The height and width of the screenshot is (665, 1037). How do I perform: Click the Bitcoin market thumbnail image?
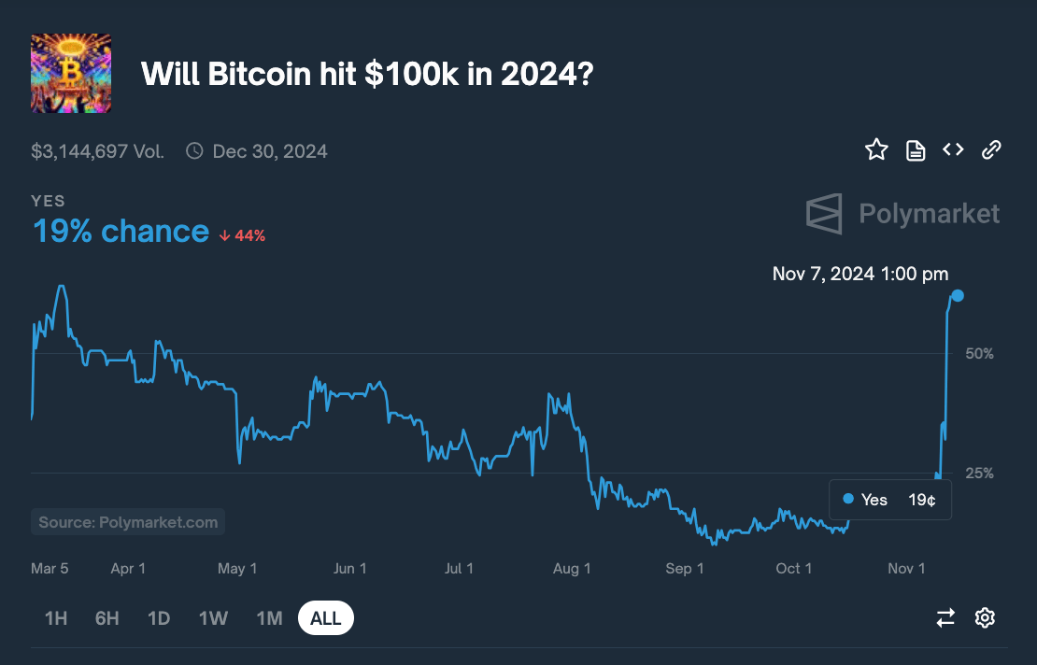[71, 74]
